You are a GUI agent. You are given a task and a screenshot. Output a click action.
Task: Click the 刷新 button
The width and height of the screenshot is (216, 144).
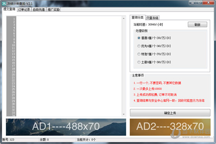(x=198, y=25)
